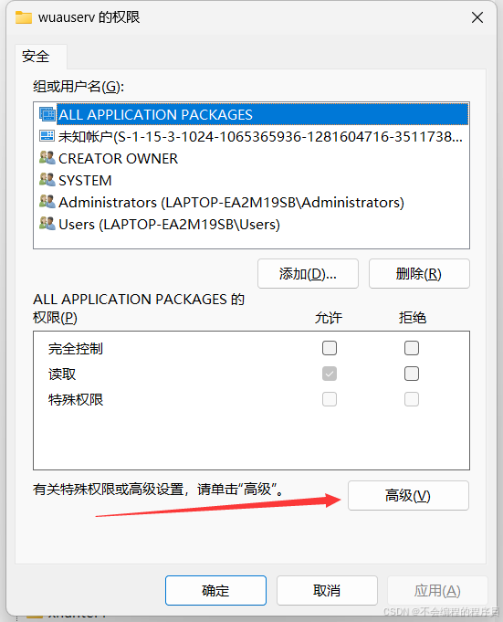Click the Users group icon

point(47,224)
